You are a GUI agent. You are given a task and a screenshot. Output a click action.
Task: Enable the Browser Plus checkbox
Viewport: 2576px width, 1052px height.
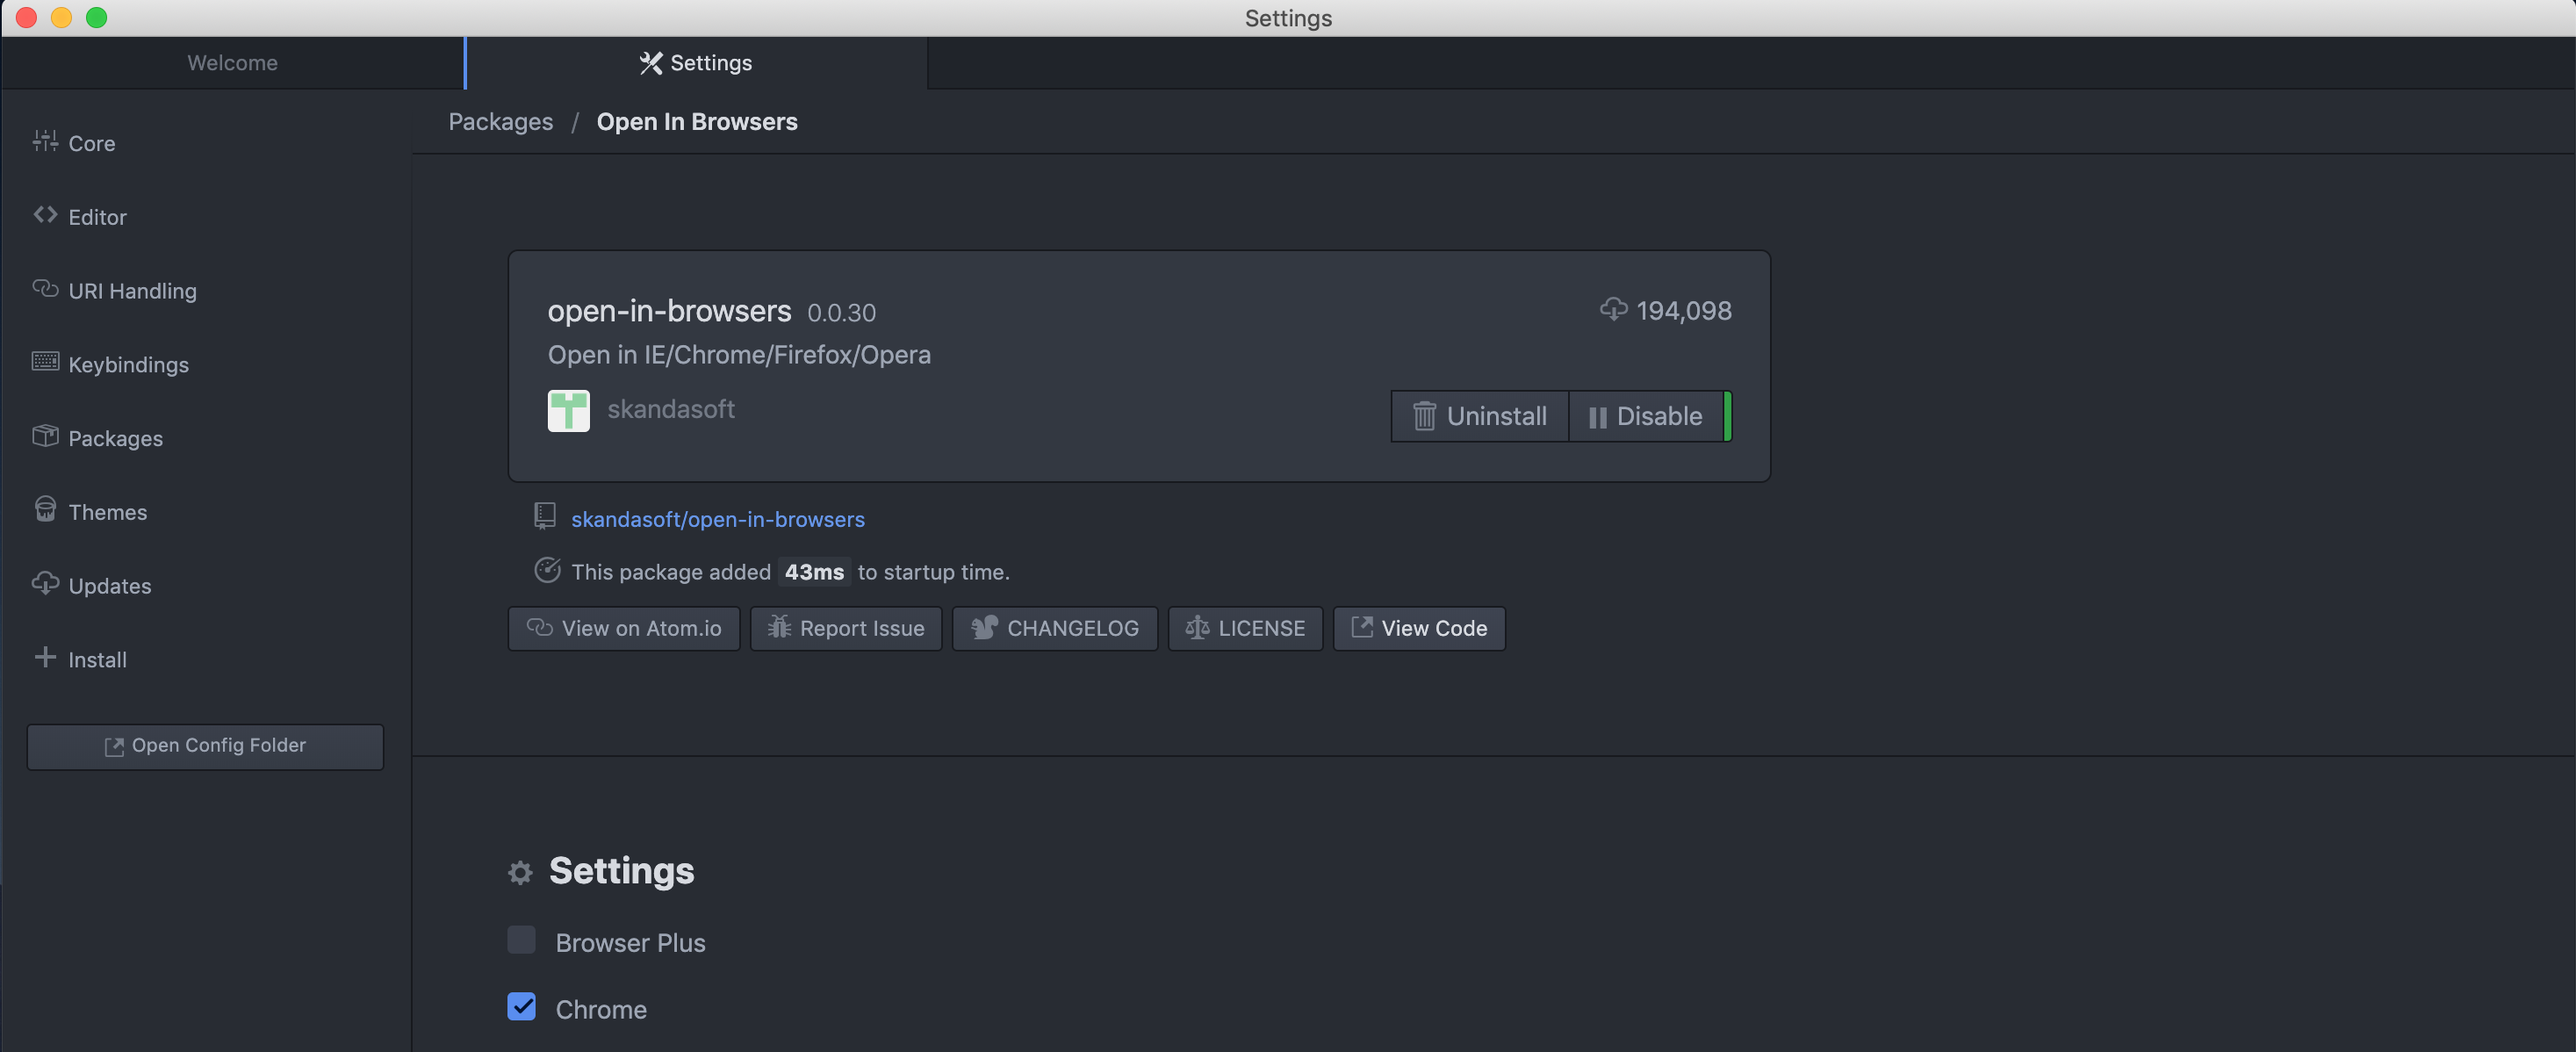coord(521,940)
